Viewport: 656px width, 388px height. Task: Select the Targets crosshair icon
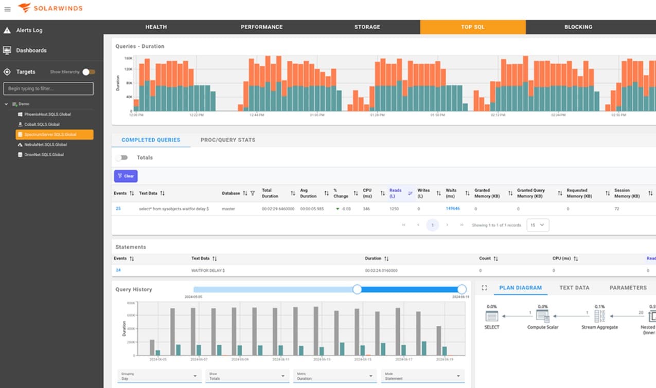coord(7,71)
